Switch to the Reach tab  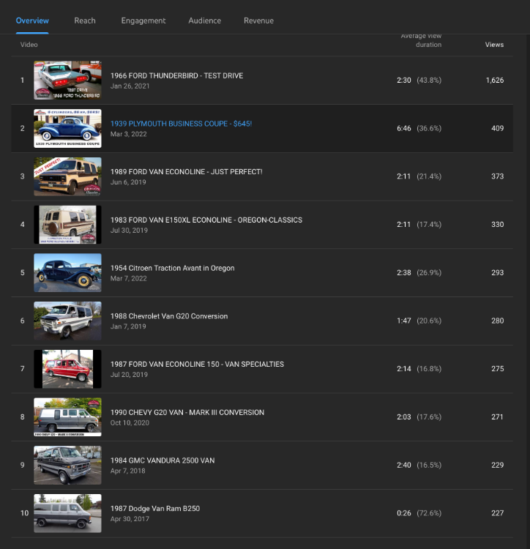point(85,20)
